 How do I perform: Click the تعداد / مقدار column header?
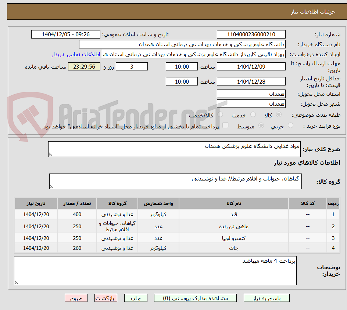(77, 203)
